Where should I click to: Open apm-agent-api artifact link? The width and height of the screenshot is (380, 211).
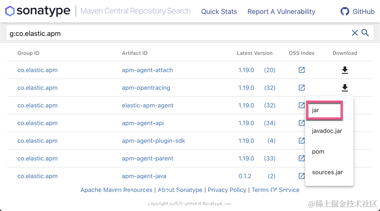[143, 123]
